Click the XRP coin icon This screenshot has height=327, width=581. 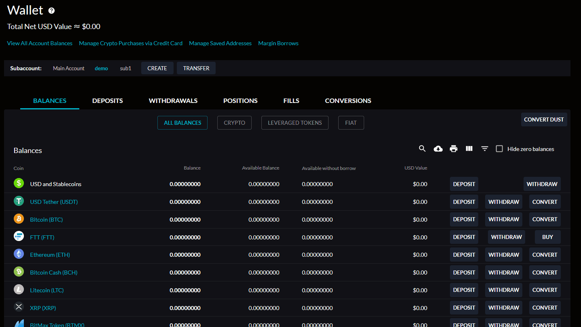coord(19,307)
